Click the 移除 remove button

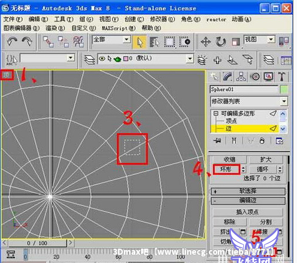click(230, 222)
